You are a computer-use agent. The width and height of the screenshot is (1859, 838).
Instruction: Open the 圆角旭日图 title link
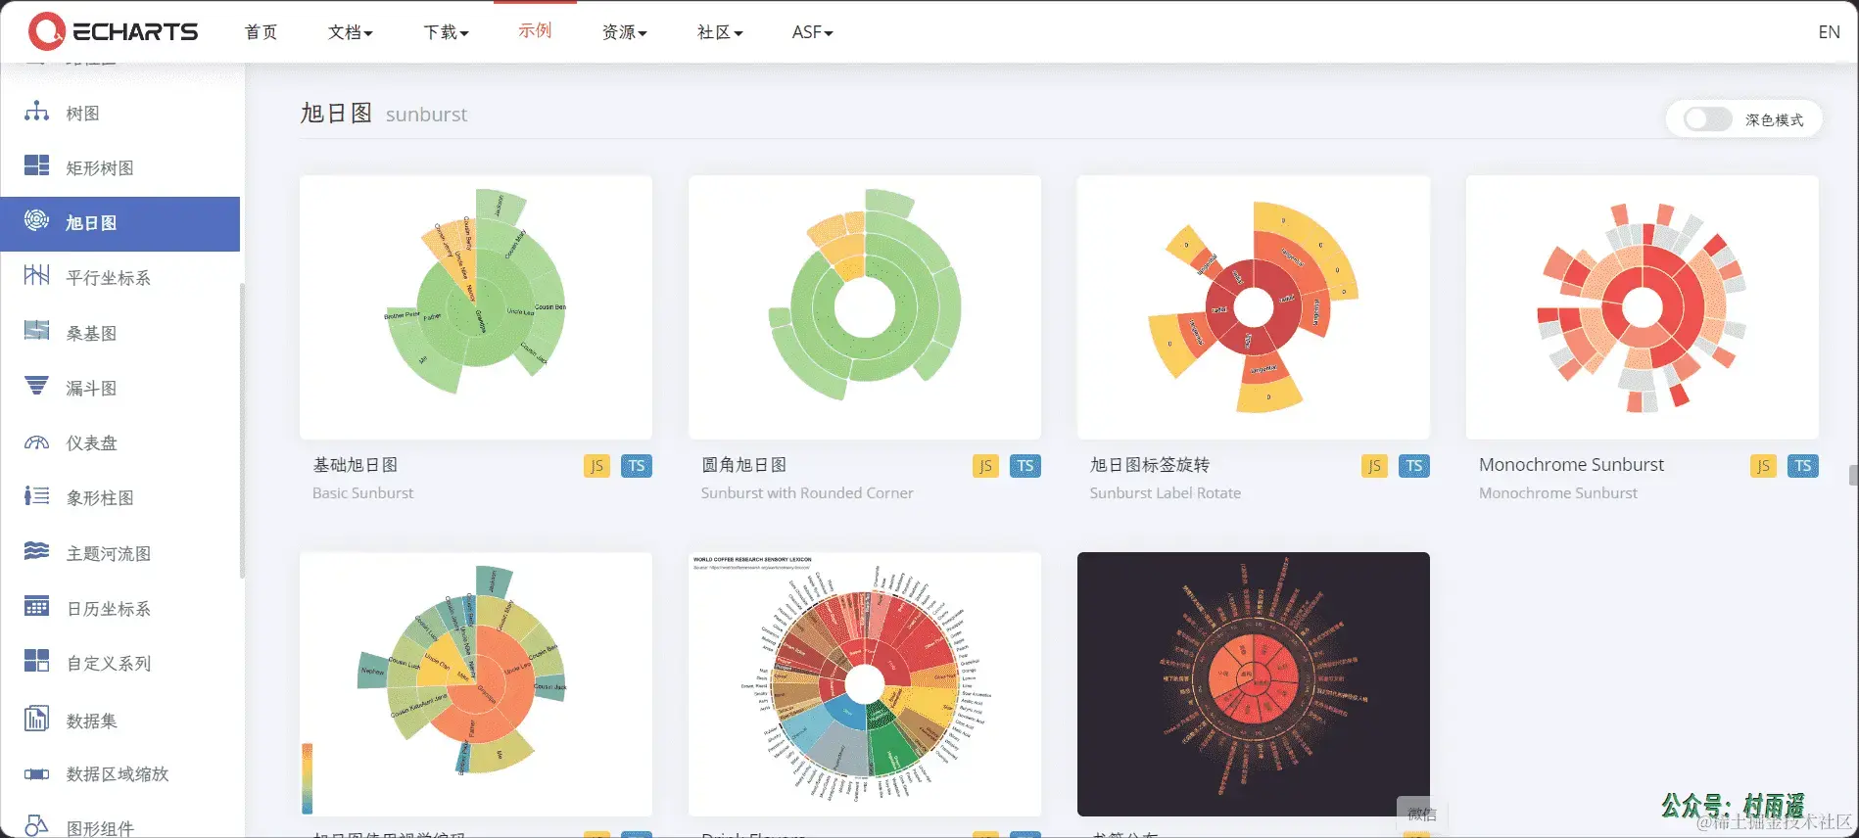point(743,465)
